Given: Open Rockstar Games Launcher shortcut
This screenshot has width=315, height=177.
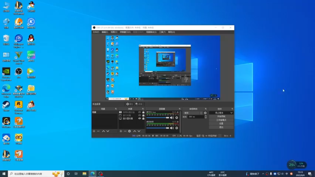Looking at the screenshot, I should coord(19,107).
